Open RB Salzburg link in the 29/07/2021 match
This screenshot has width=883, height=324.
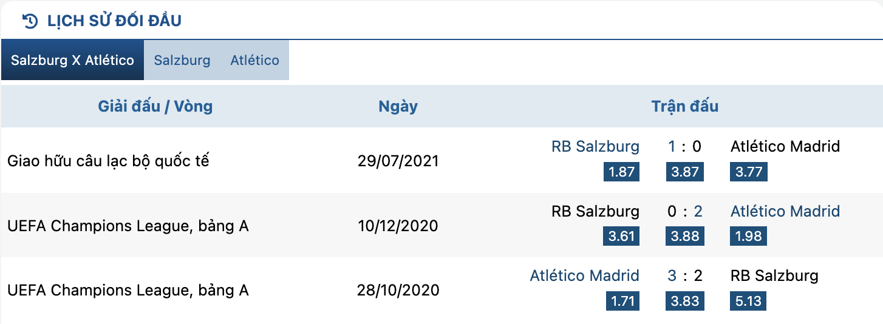[595, 146]
